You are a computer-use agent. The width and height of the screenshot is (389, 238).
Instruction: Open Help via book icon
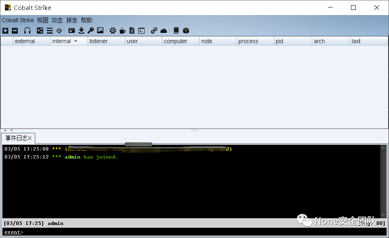(x=176, y=31)
